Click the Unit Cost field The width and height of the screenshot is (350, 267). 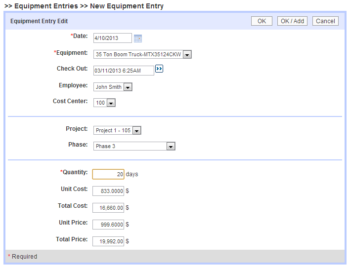[108, 191]
